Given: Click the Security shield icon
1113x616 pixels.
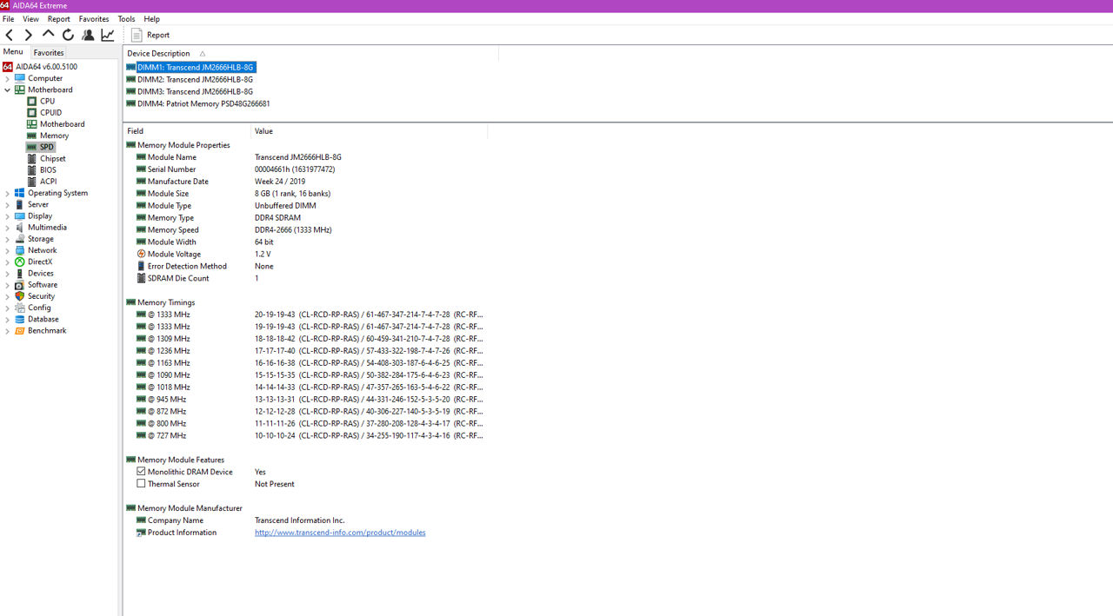Looking at the screenshot, I should tap(19, 296).
